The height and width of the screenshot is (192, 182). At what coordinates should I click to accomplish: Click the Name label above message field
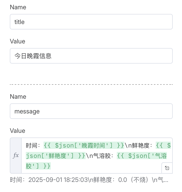18,97
